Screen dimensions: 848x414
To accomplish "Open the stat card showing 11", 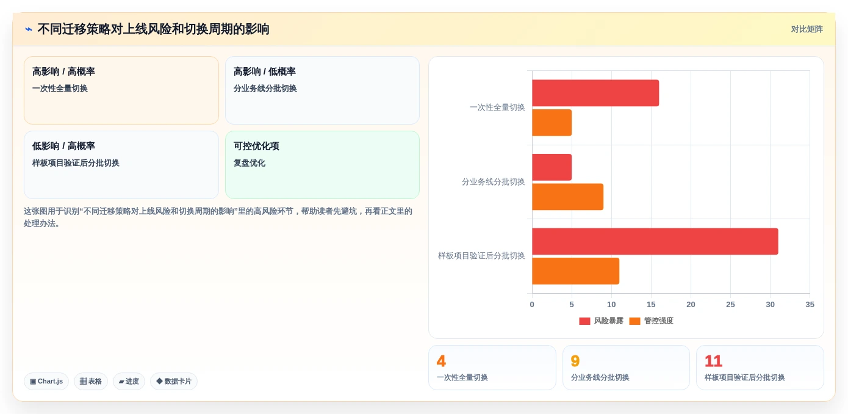I will point(760,368).
